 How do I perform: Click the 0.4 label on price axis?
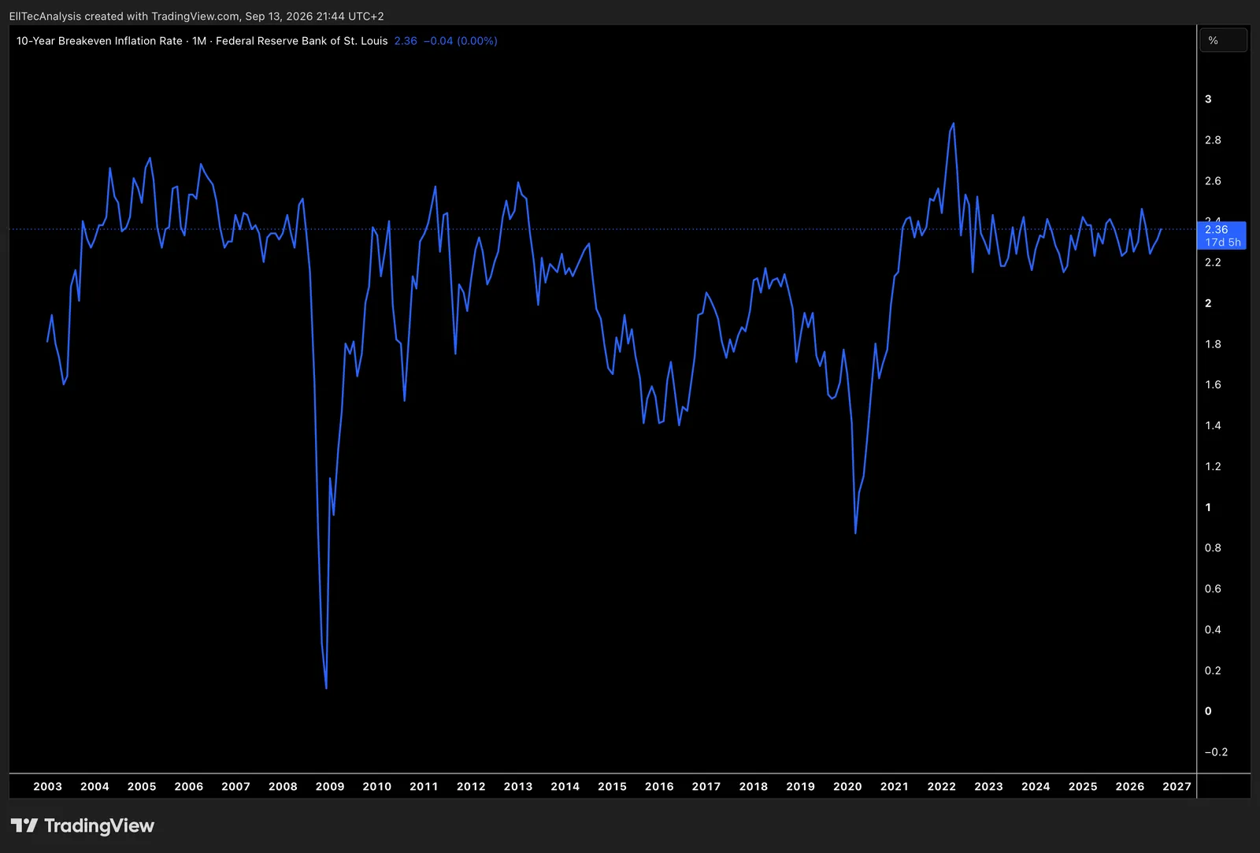[1213, 629]
